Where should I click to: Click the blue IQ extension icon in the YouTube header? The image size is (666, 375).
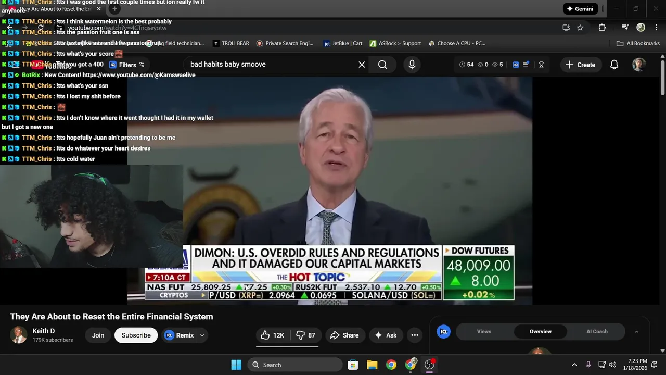[x=516, y=65]
